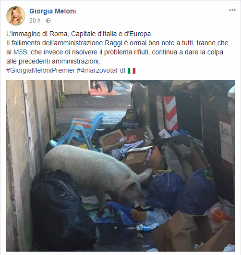Follow the #4marzovotaFdI hashtag link
This screenshot has height=255, width=241.
click(x=101, y=70)
